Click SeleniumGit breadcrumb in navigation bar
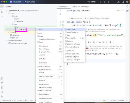Screen dimensions: 130x103 [x=6, y=100]
